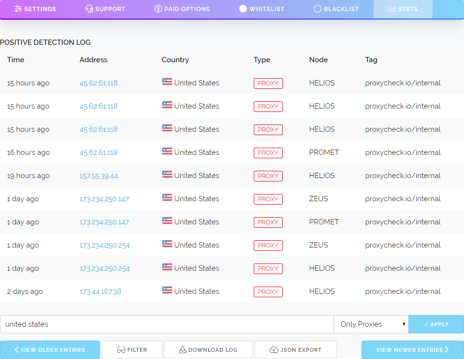This screenshot has height=359, width=464.
Task: Open the Only Proxies dropdown
Action: [371, 324]
